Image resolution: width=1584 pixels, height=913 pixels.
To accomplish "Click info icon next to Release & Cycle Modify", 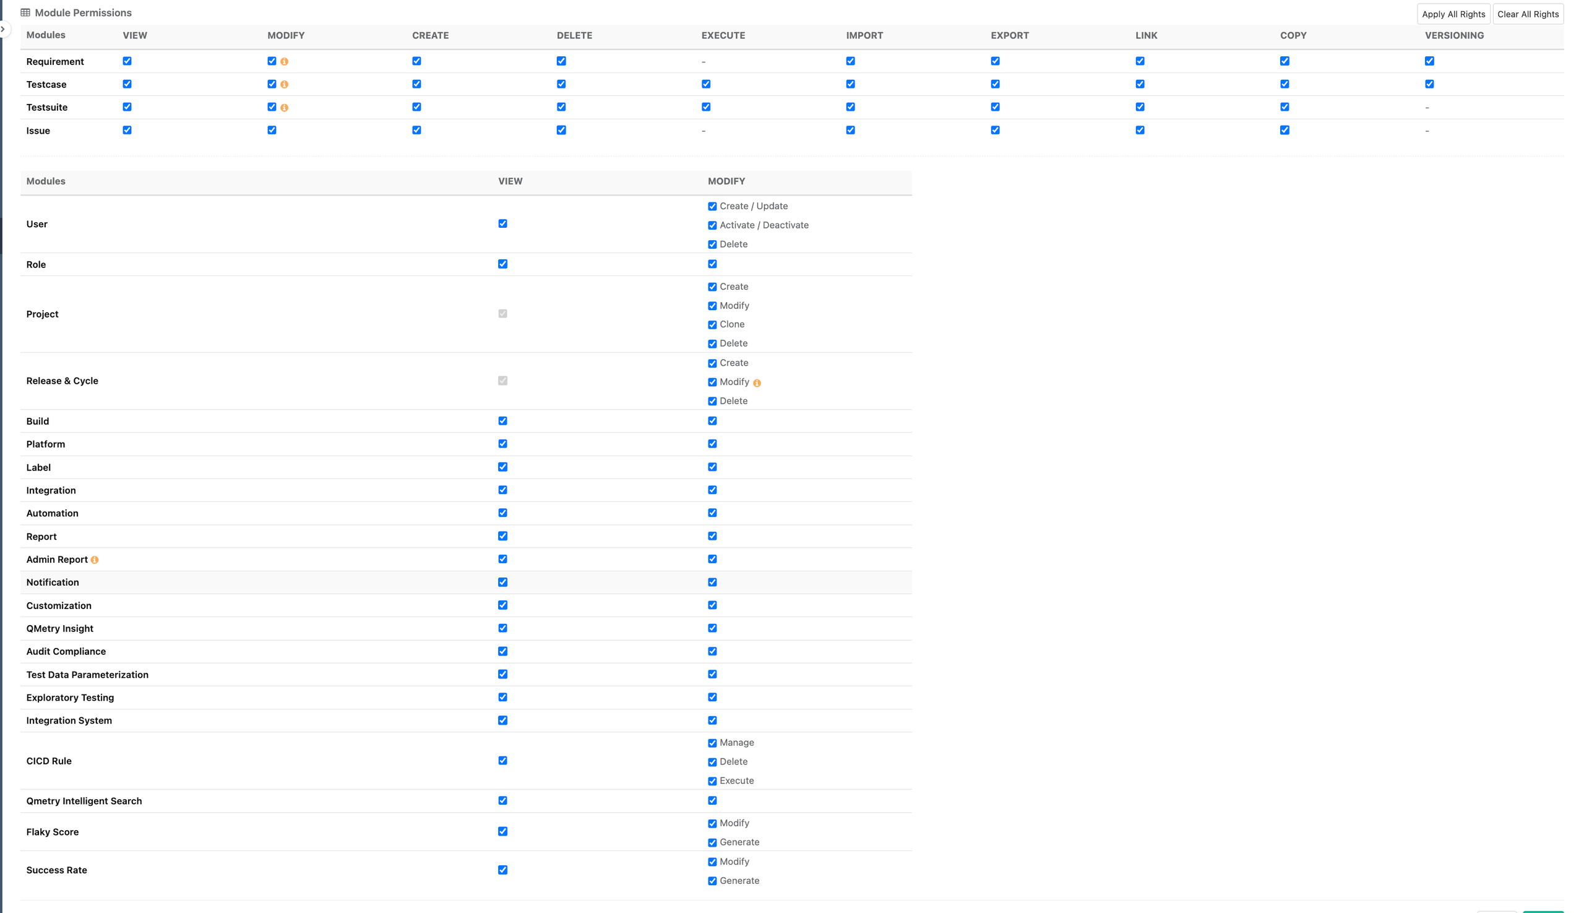I will [x=757, y=383].
